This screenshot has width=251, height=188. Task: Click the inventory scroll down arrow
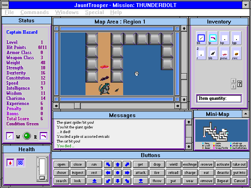pos(233,87)
